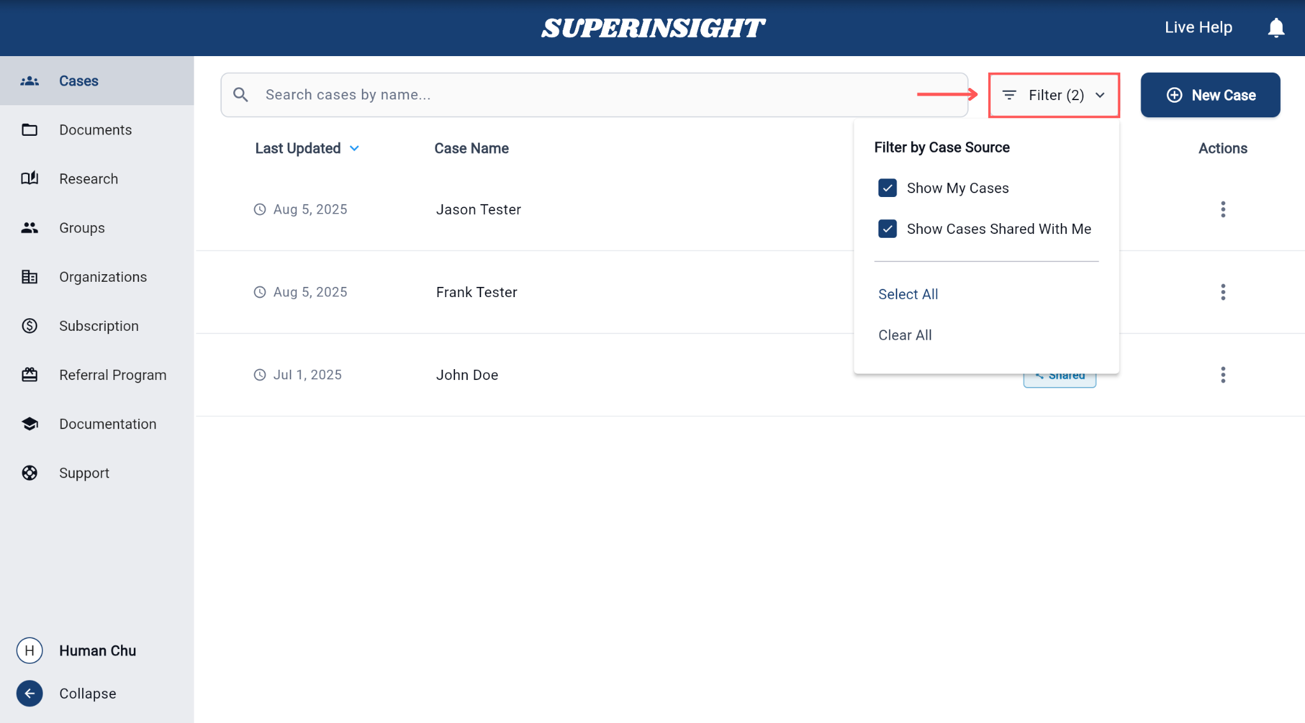Toggle the Last Updated sort arrow
This screenshot has width=1305, height=723.
pos(354,149)
